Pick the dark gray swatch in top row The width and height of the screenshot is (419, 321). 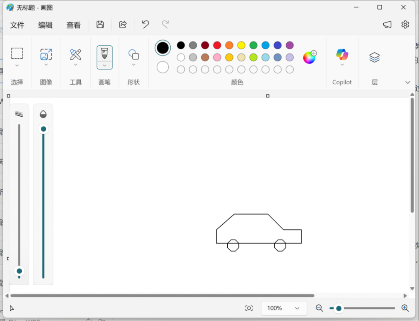pyautogui.click(x=193, y=45)
